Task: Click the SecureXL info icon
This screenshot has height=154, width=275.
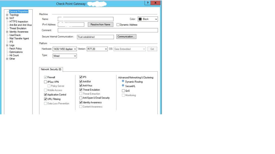Action: tap(123, 85)
